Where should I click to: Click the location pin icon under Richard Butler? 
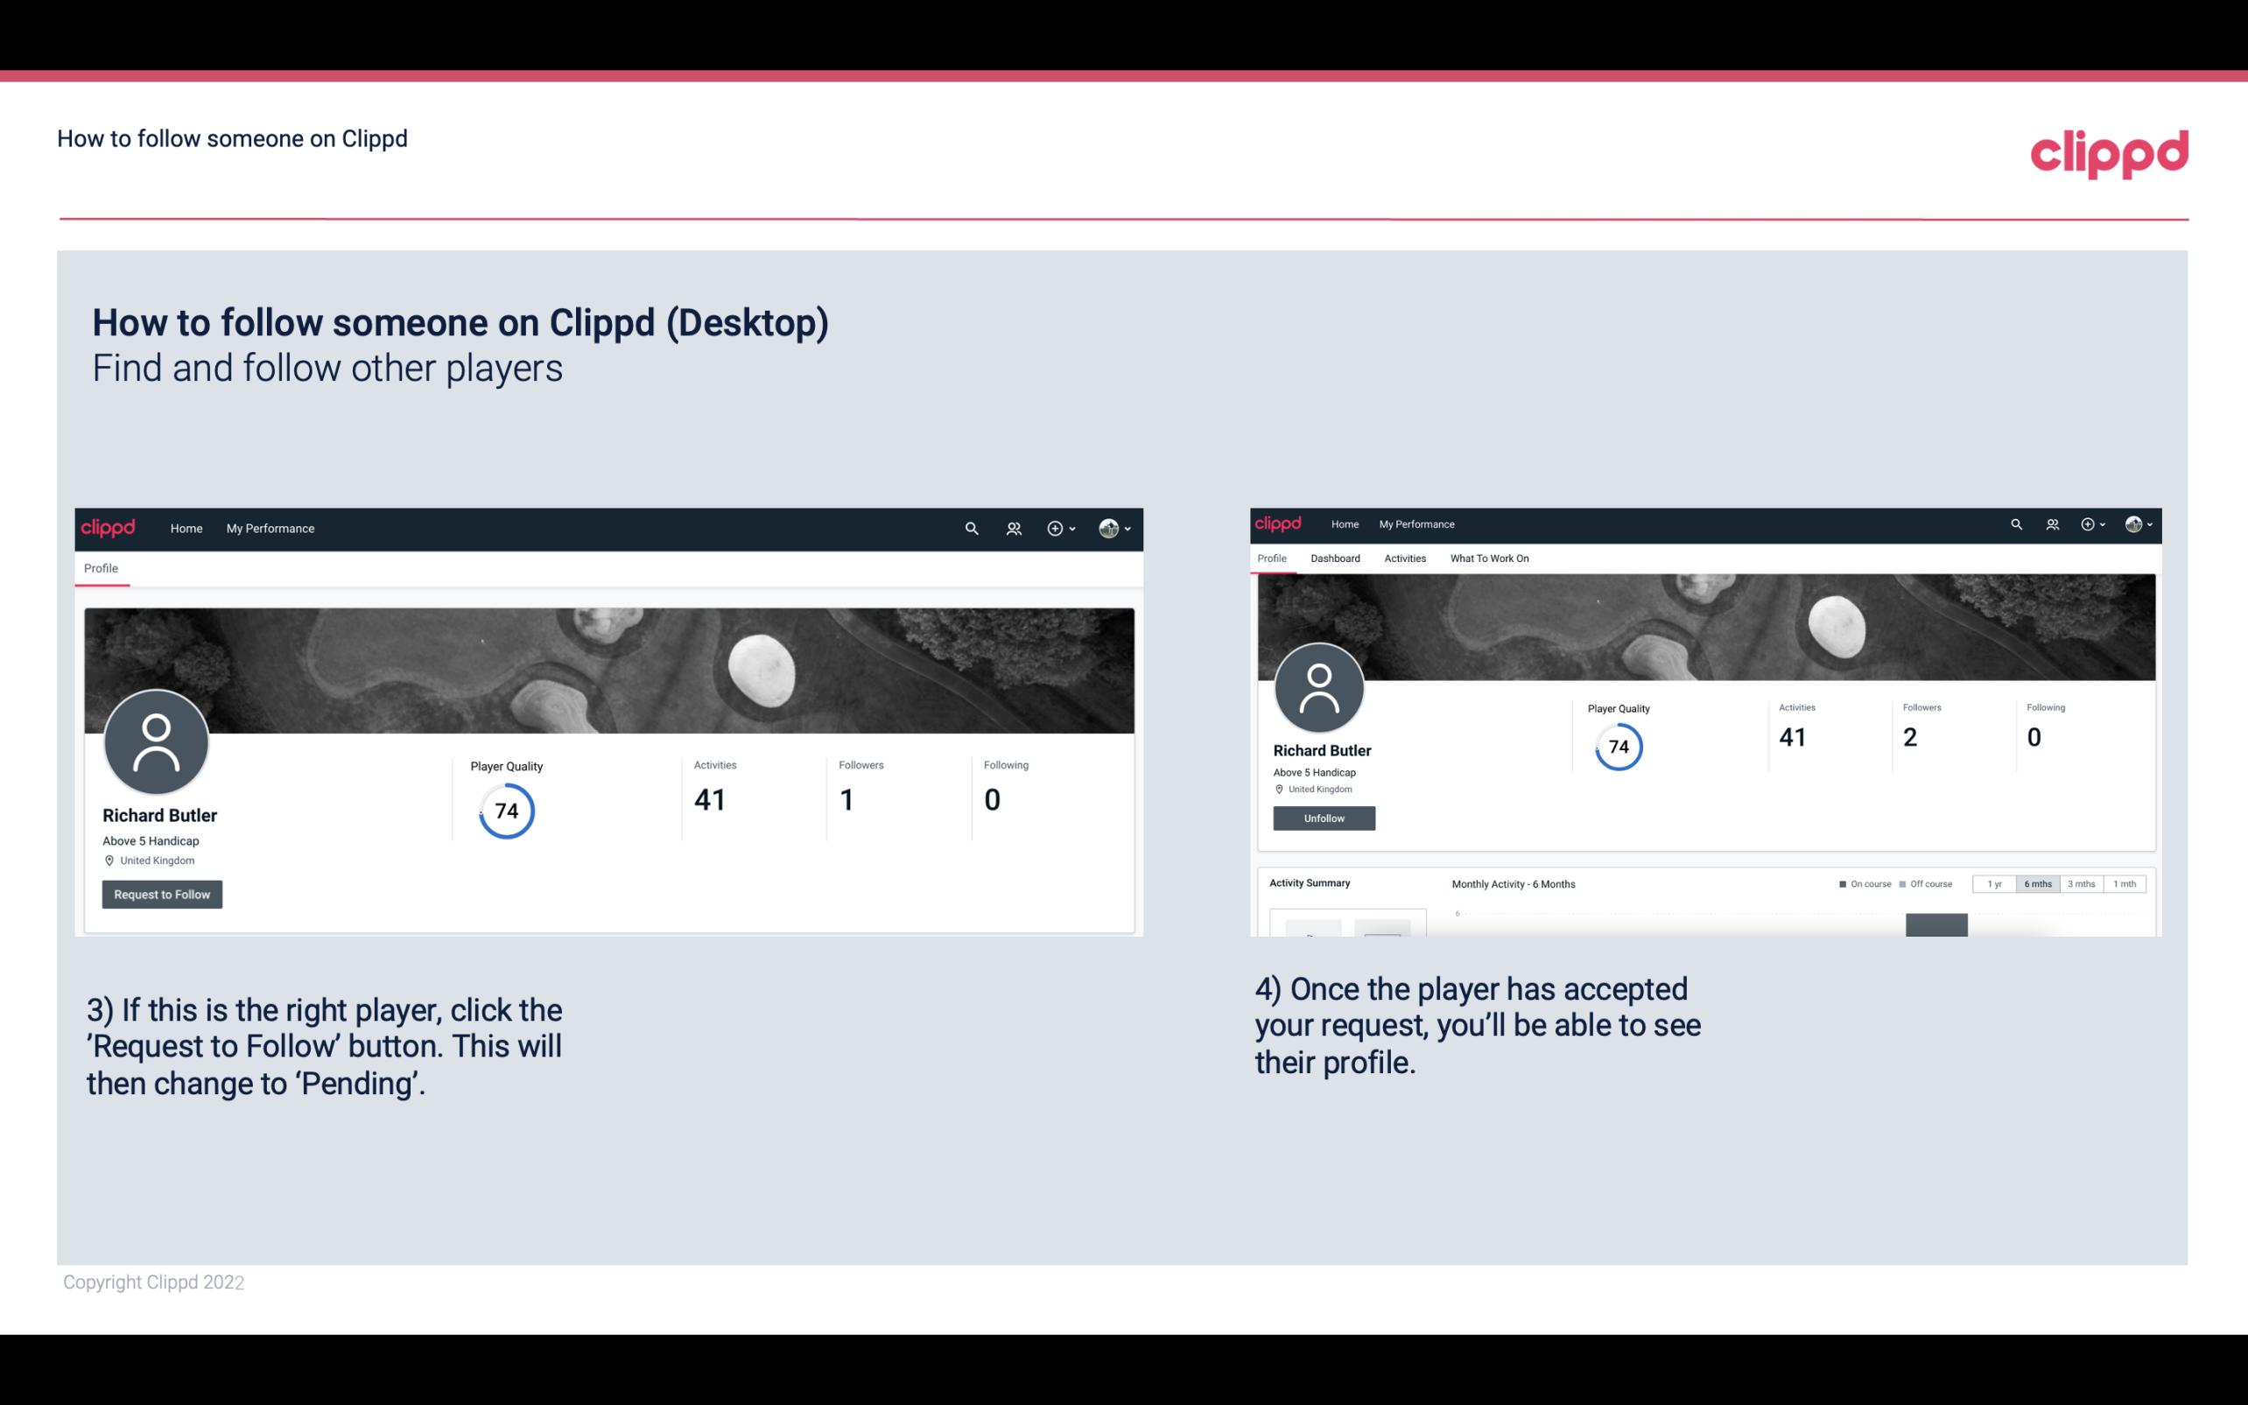coord(109,860)
